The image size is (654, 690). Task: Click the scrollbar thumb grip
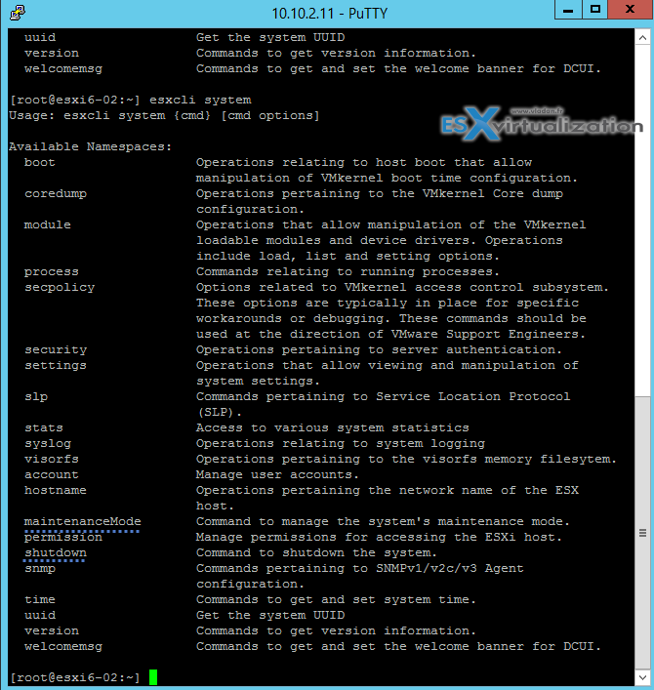click(642, 533)
